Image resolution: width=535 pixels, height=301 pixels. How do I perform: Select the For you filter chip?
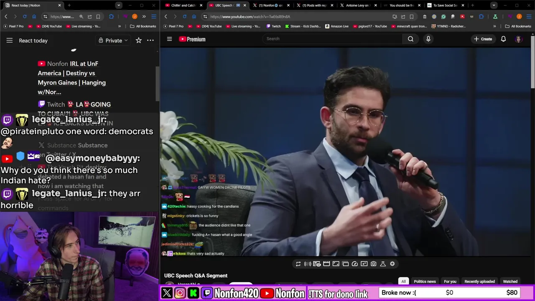(450, 281)
